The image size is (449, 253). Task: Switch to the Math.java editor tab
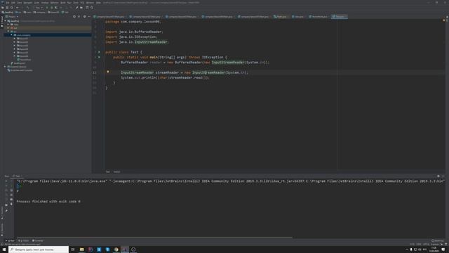tap(281, 17)
